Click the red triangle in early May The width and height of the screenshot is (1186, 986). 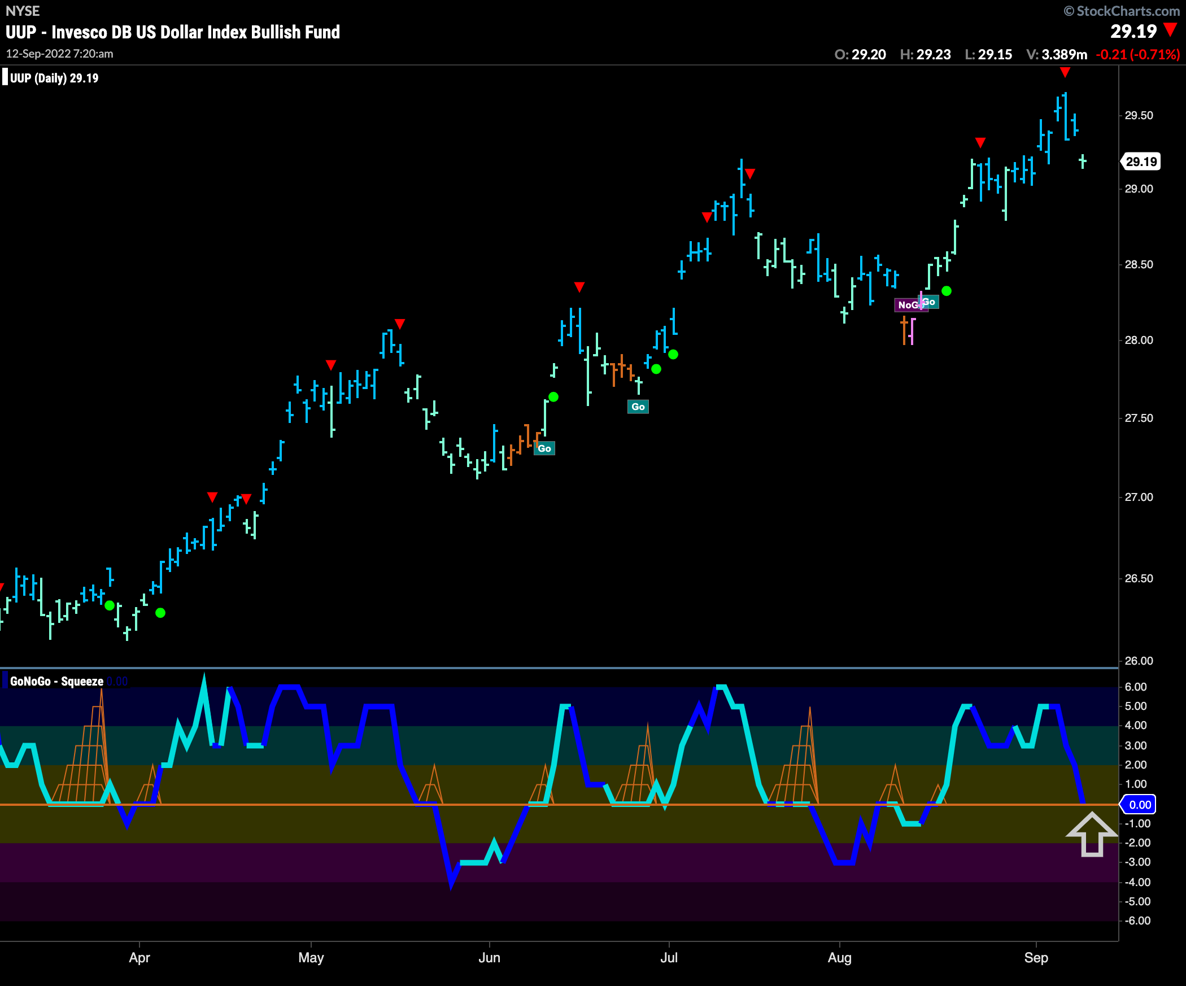pyautogui.click(x=331, y=364)
